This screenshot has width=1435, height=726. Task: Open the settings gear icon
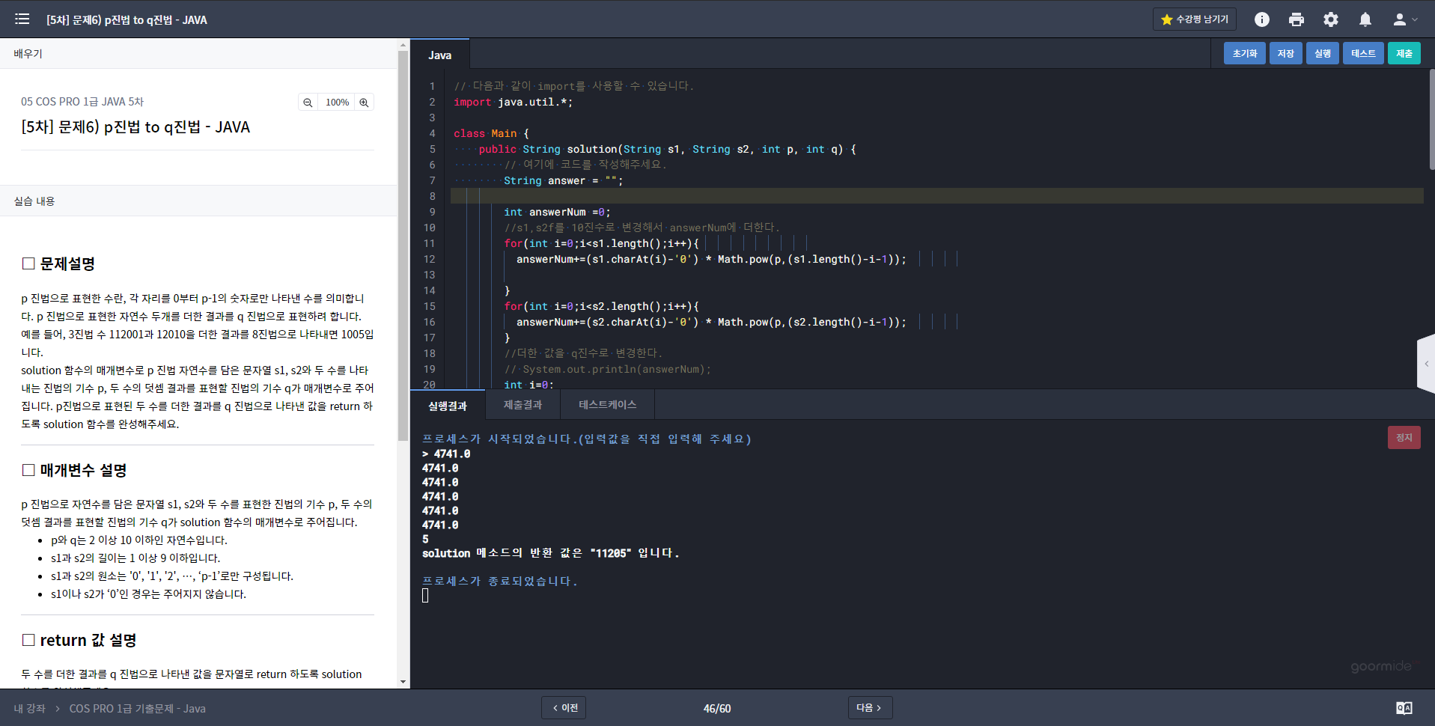1331,19
